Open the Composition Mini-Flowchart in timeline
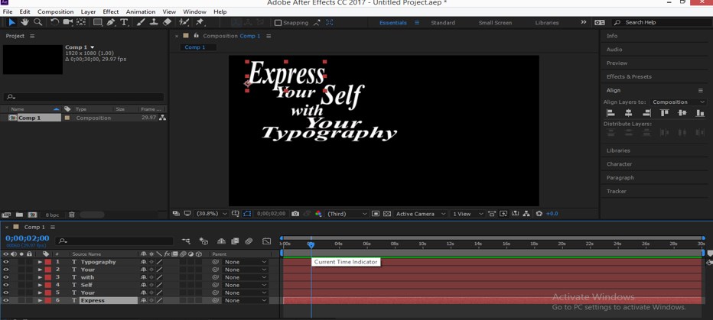Image resolution: width=713 pixels, height=320 pixels. (x=186, y=241)
